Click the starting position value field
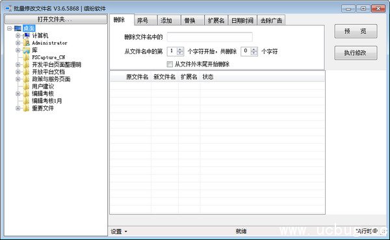This screenshot has height=240, width=390. pyautogui.click(x=172, y=51)
